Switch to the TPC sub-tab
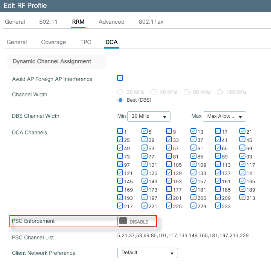271x271 pixels. [86, 42]
